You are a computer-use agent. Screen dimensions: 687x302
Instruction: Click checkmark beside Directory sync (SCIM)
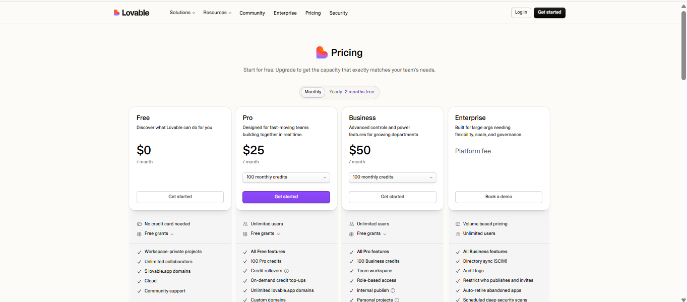point(458,261)
